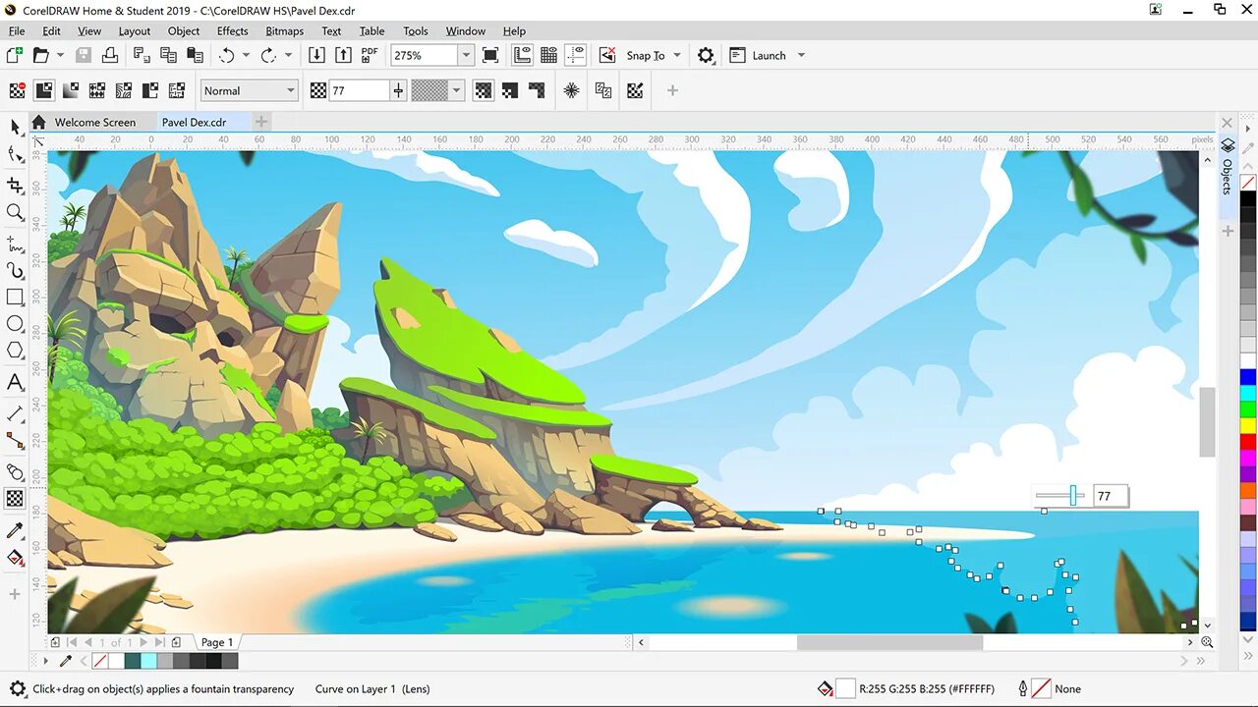Click the Import document icon

coord(316,55)
